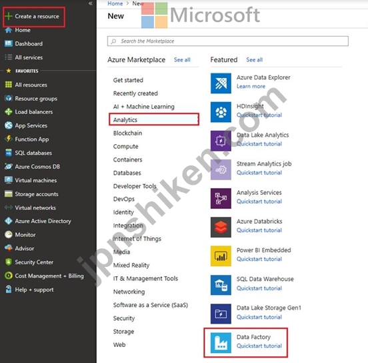Select the Get started category
The image size is (368, 363).
coord(128,80)
